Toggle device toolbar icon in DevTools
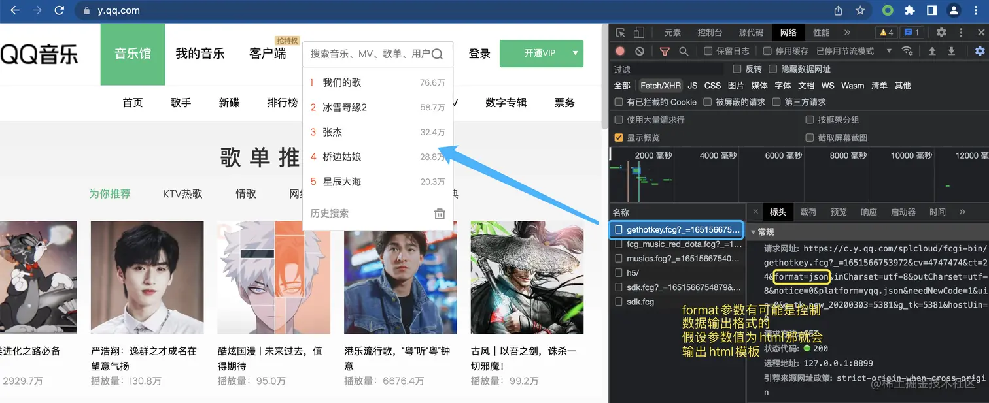Screen dimensions: 989x403 [x=639, y=33]
